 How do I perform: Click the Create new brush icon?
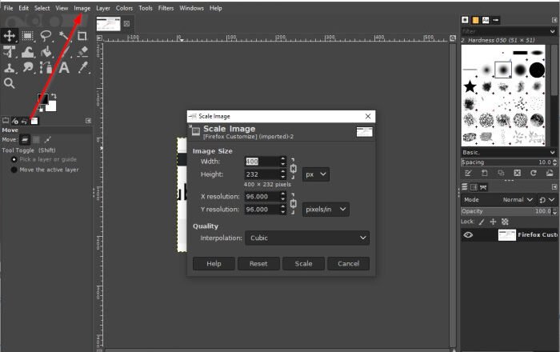pos(484,173)
